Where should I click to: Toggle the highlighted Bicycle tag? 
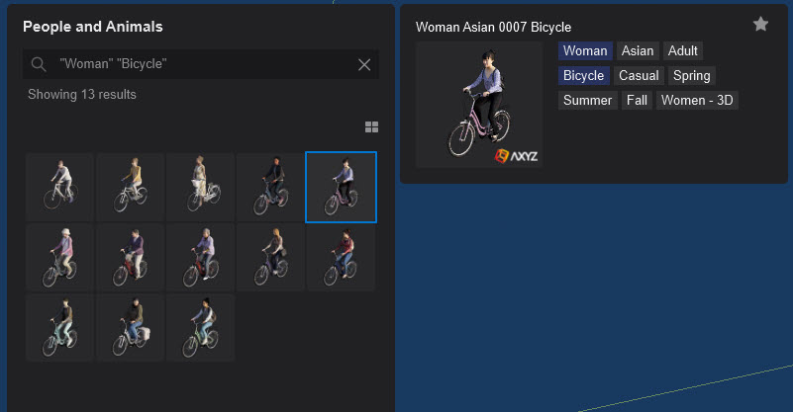pyautogui.click(x=583, y=76)
